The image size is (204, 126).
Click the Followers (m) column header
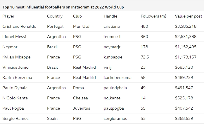153,16
